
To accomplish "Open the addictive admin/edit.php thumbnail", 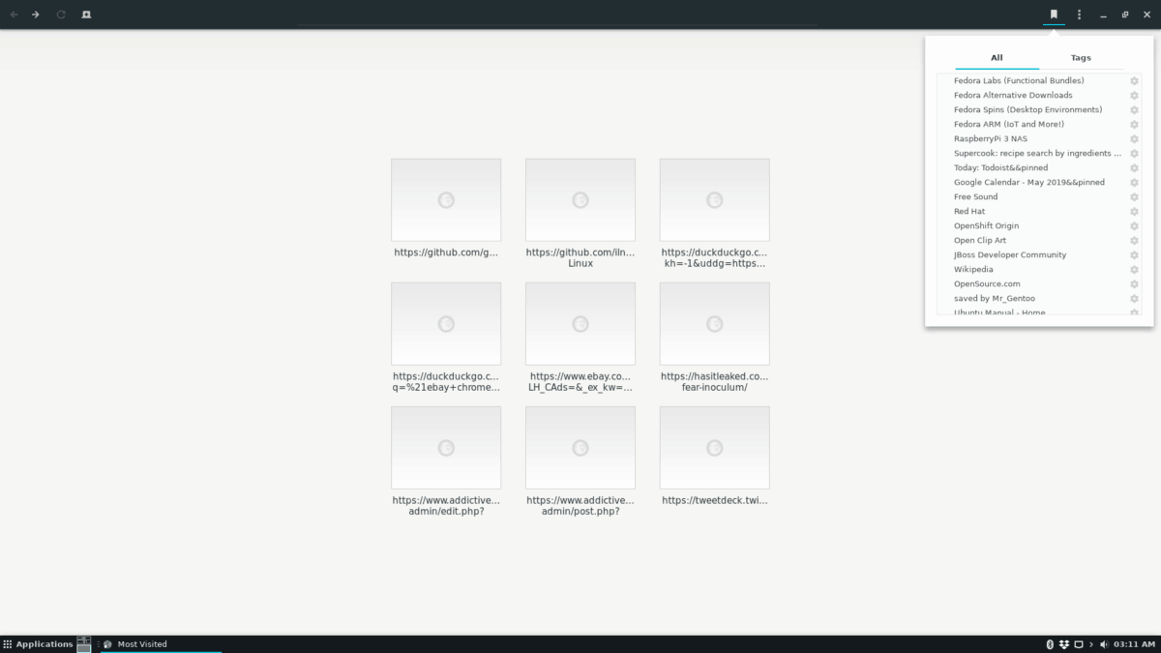I will point(446,448).
